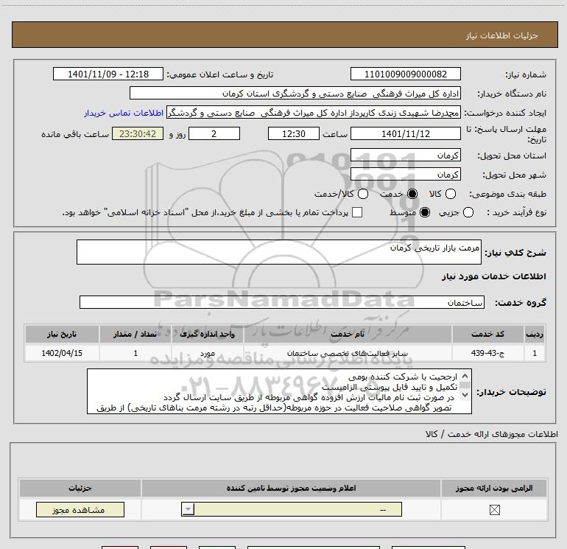Screen dimensions: 567x549
Task: Click the اطلاعات مجوزهای ارائه خدمت / کالا heading
Action: point(491,433)
